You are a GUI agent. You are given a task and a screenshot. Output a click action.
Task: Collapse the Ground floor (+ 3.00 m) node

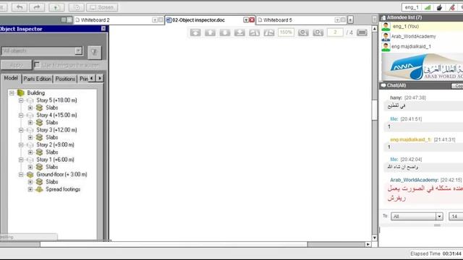pos(21,175)
